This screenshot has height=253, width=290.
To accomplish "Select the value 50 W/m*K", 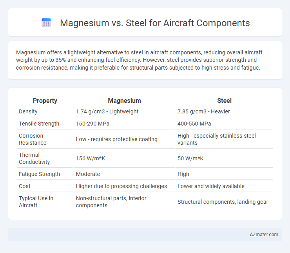I will pyautogui.click(x=190, y=158).
